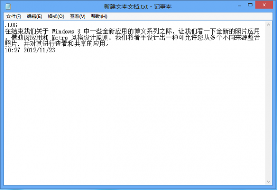Click the scrollbar down arrow

(x=269, y=182)
